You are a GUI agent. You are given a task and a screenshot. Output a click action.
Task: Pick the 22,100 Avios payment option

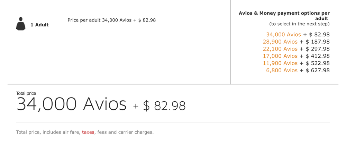(x=280, y=49)
